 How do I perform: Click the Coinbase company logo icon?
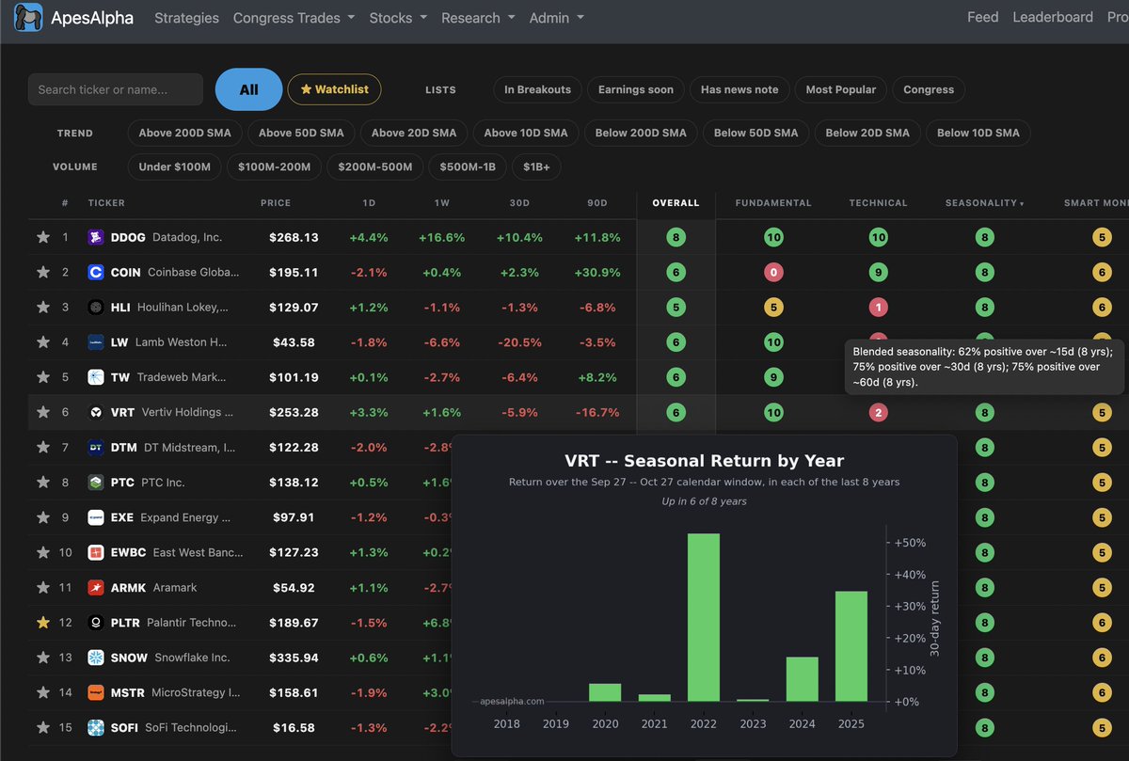[95, 273]
